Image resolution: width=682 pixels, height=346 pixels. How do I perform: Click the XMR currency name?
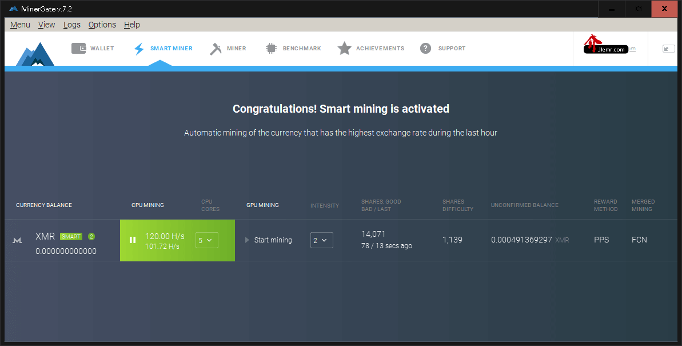45,236
